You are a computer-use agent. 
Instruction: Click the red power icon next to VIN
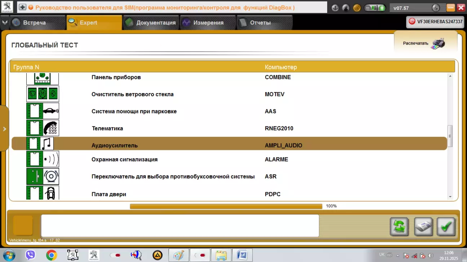[x=412, y=22]
